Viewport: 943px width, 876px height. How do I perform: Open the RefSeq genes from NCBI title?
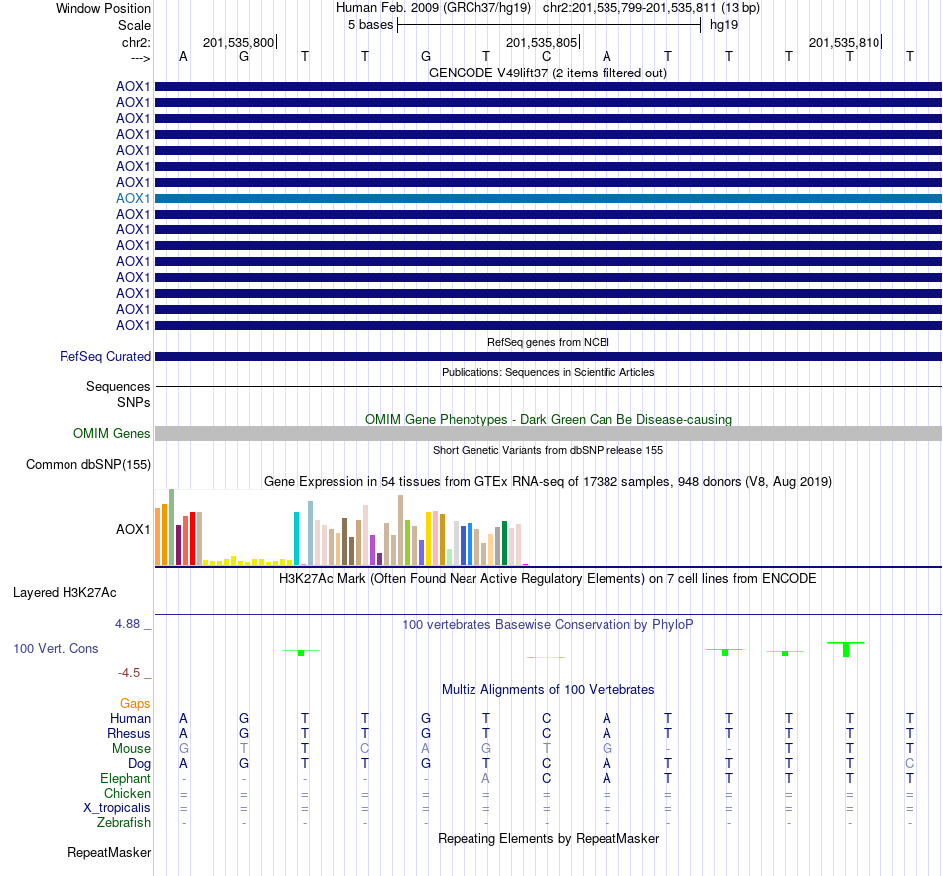tap(548, 342)
